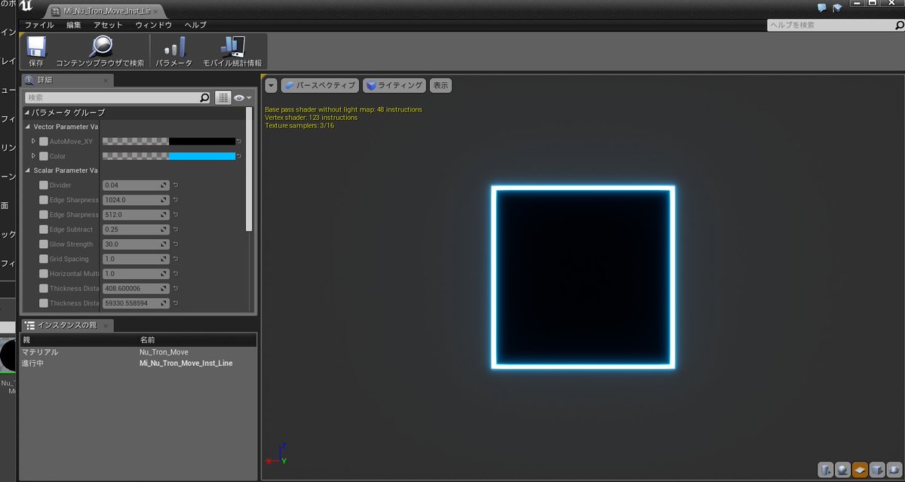905x482 pixels.
Task: Enable the AutoMove_XY parameter checkbox
Action: pyautogui.click(x=44, y=141)
